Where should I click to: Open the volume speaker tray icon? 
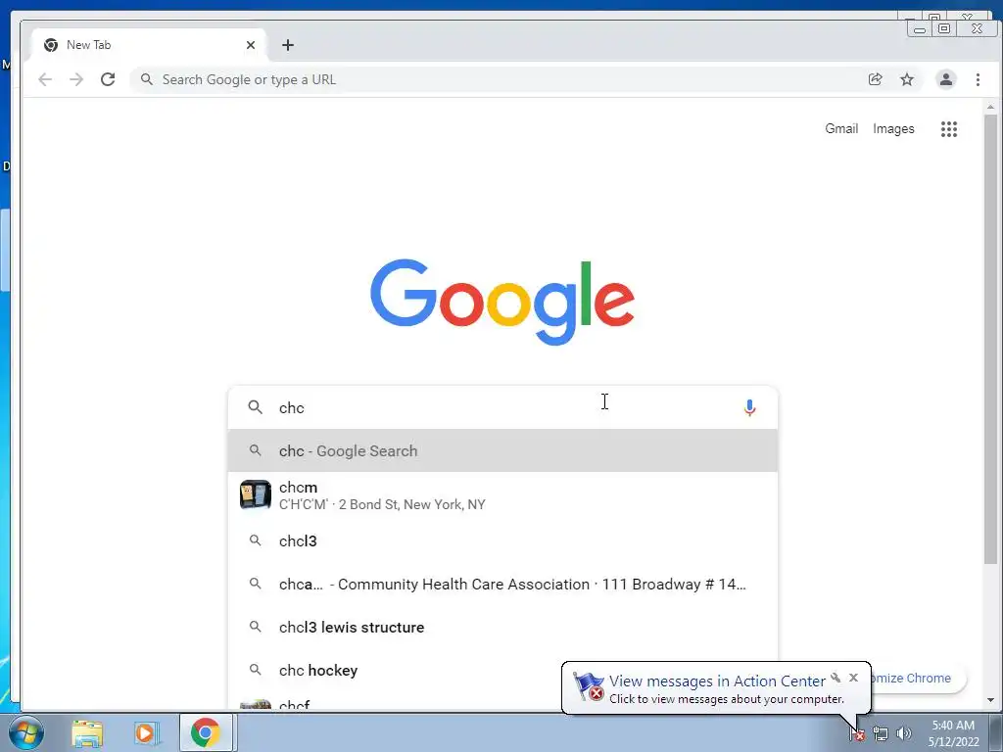pyautogui.click(x=903, y=733)
